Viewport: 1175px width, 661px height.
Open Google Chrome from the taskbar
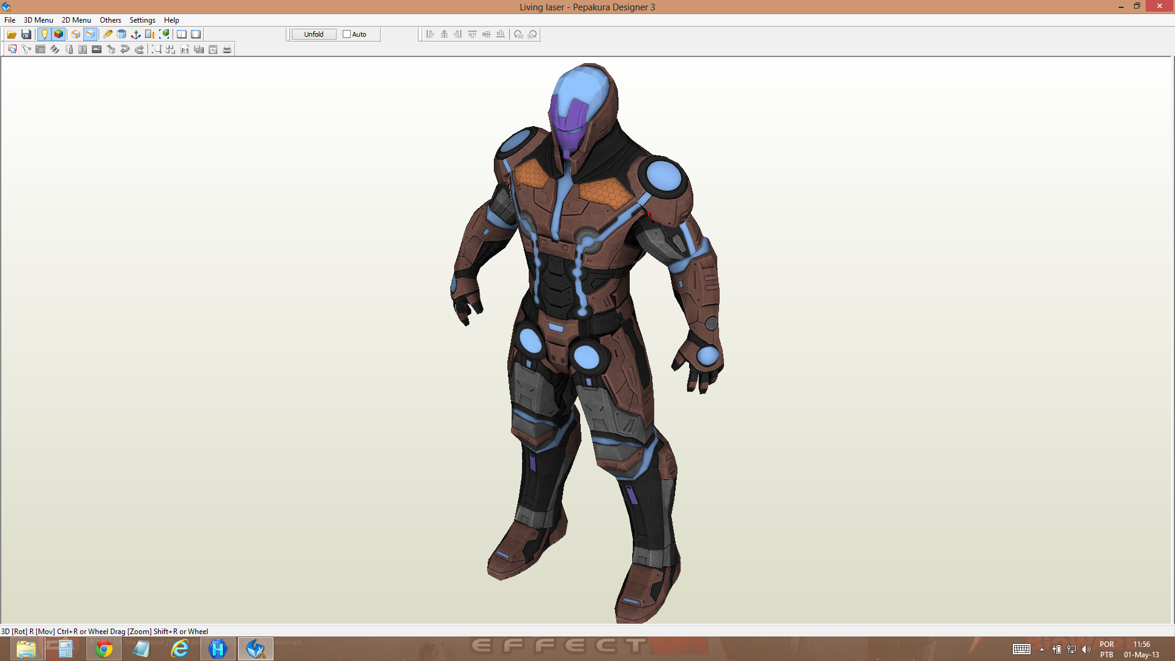click(104, 649)
